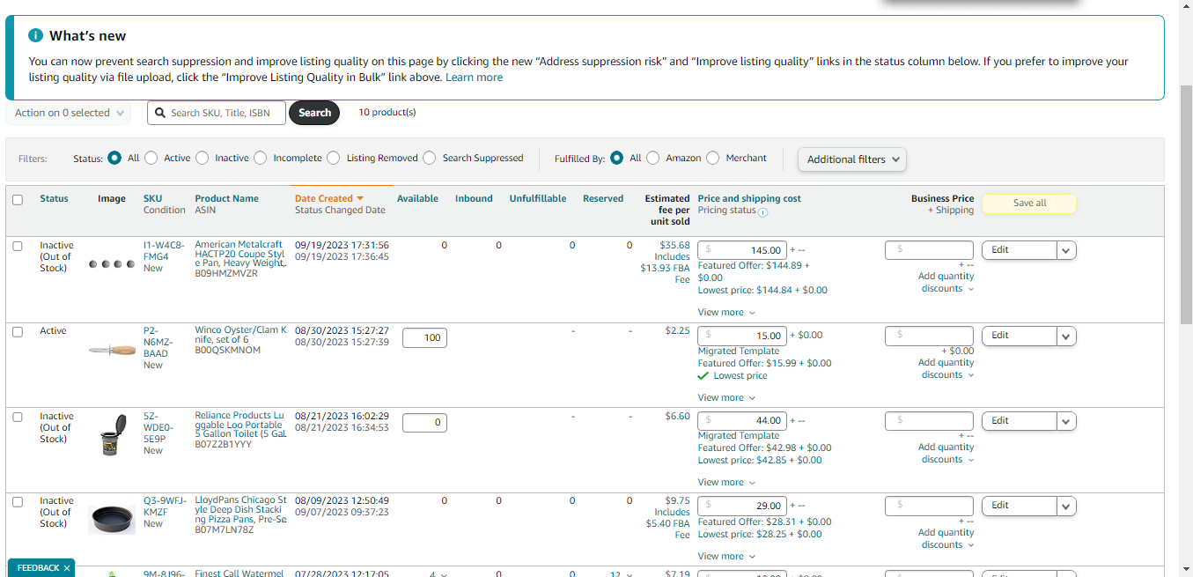
Task: Tick the checkbox for LloydPans row
Action: click(x=18, y=501)
